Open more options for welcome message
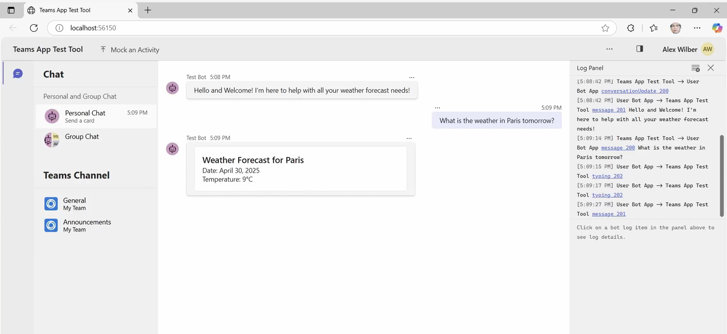Screen dimensions: 727x334 [411, 77]
